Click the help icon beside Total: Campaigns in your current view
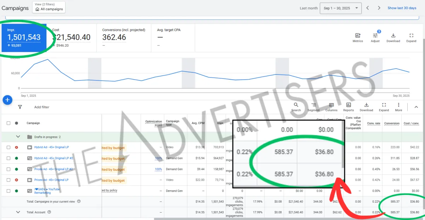The image size is (425, 220). coord(79,201)
